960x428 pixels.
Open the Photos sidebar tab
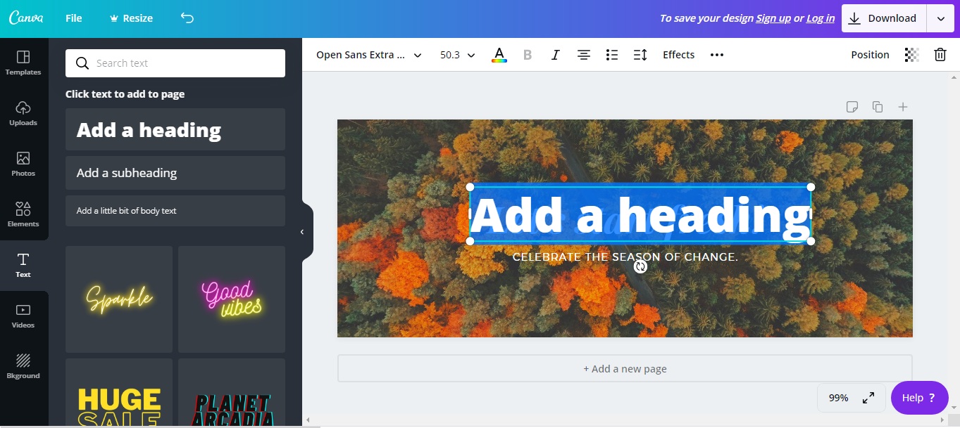pos(23,164)
